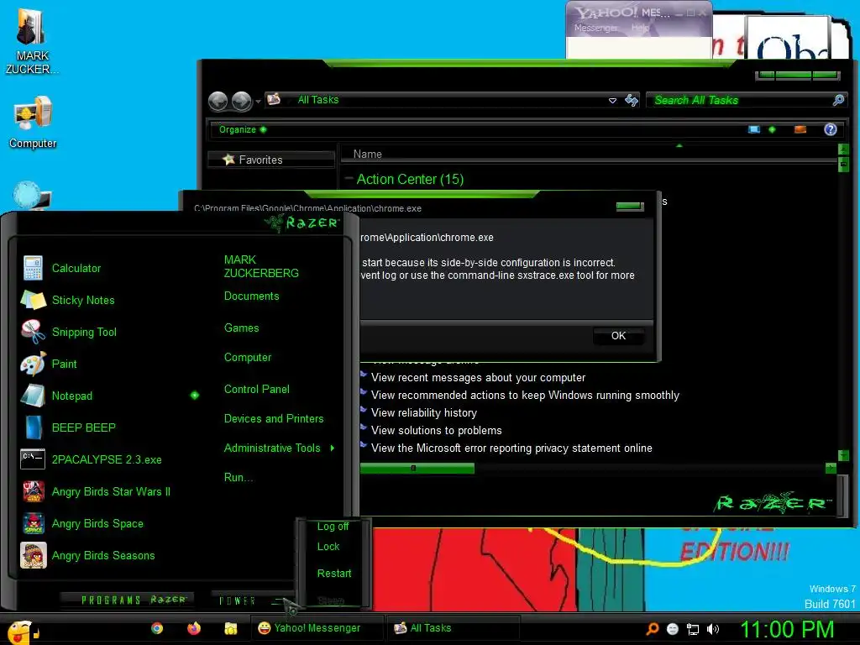Click the network tray icon
The image size is (860, 645).
tap(693, 629)
